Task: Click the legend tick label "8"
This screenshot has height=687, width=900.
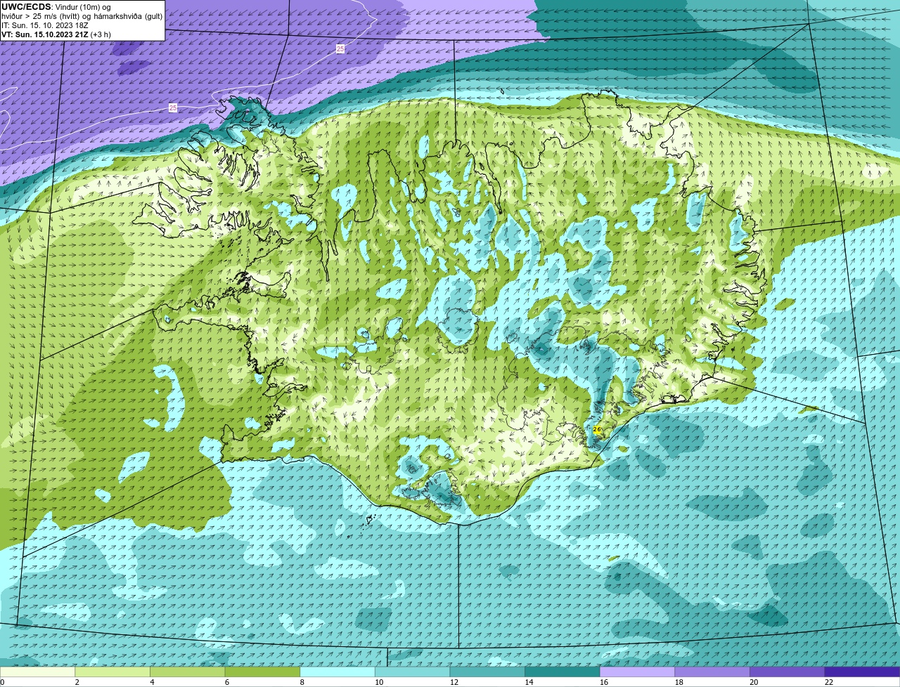Action: (301, 682)
